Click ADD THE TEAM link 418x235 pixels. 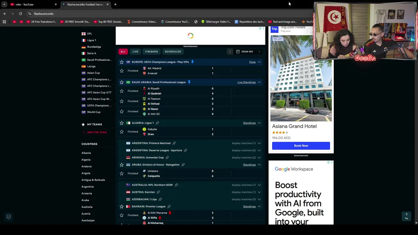pyautogui.click(x=97, y=132)
